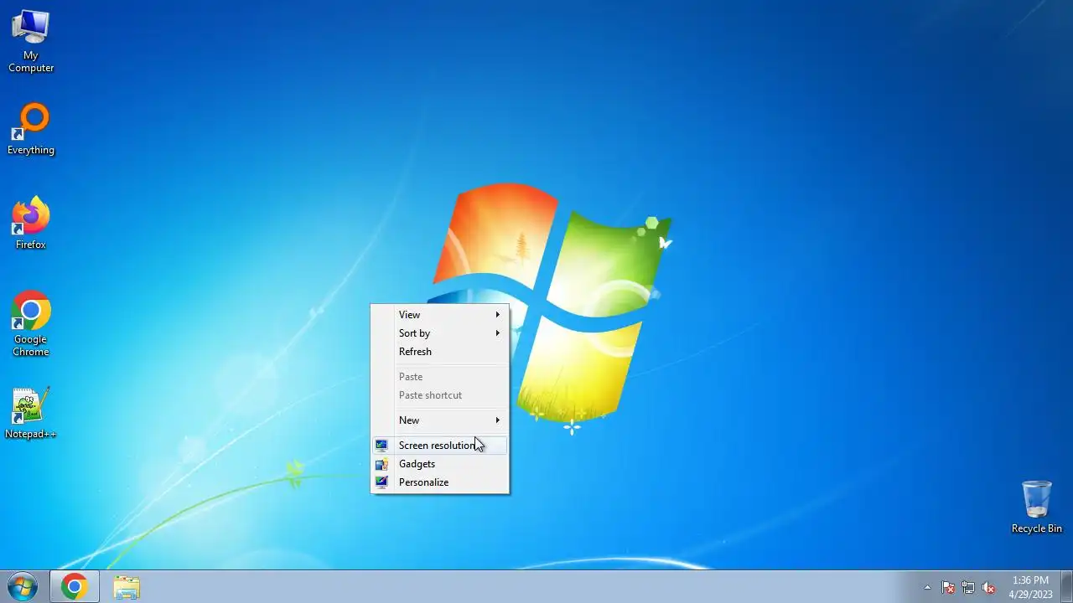Select the Recycle Bin icon
The width and height of the screenshot is (1073, 603).
point(1037,507)
